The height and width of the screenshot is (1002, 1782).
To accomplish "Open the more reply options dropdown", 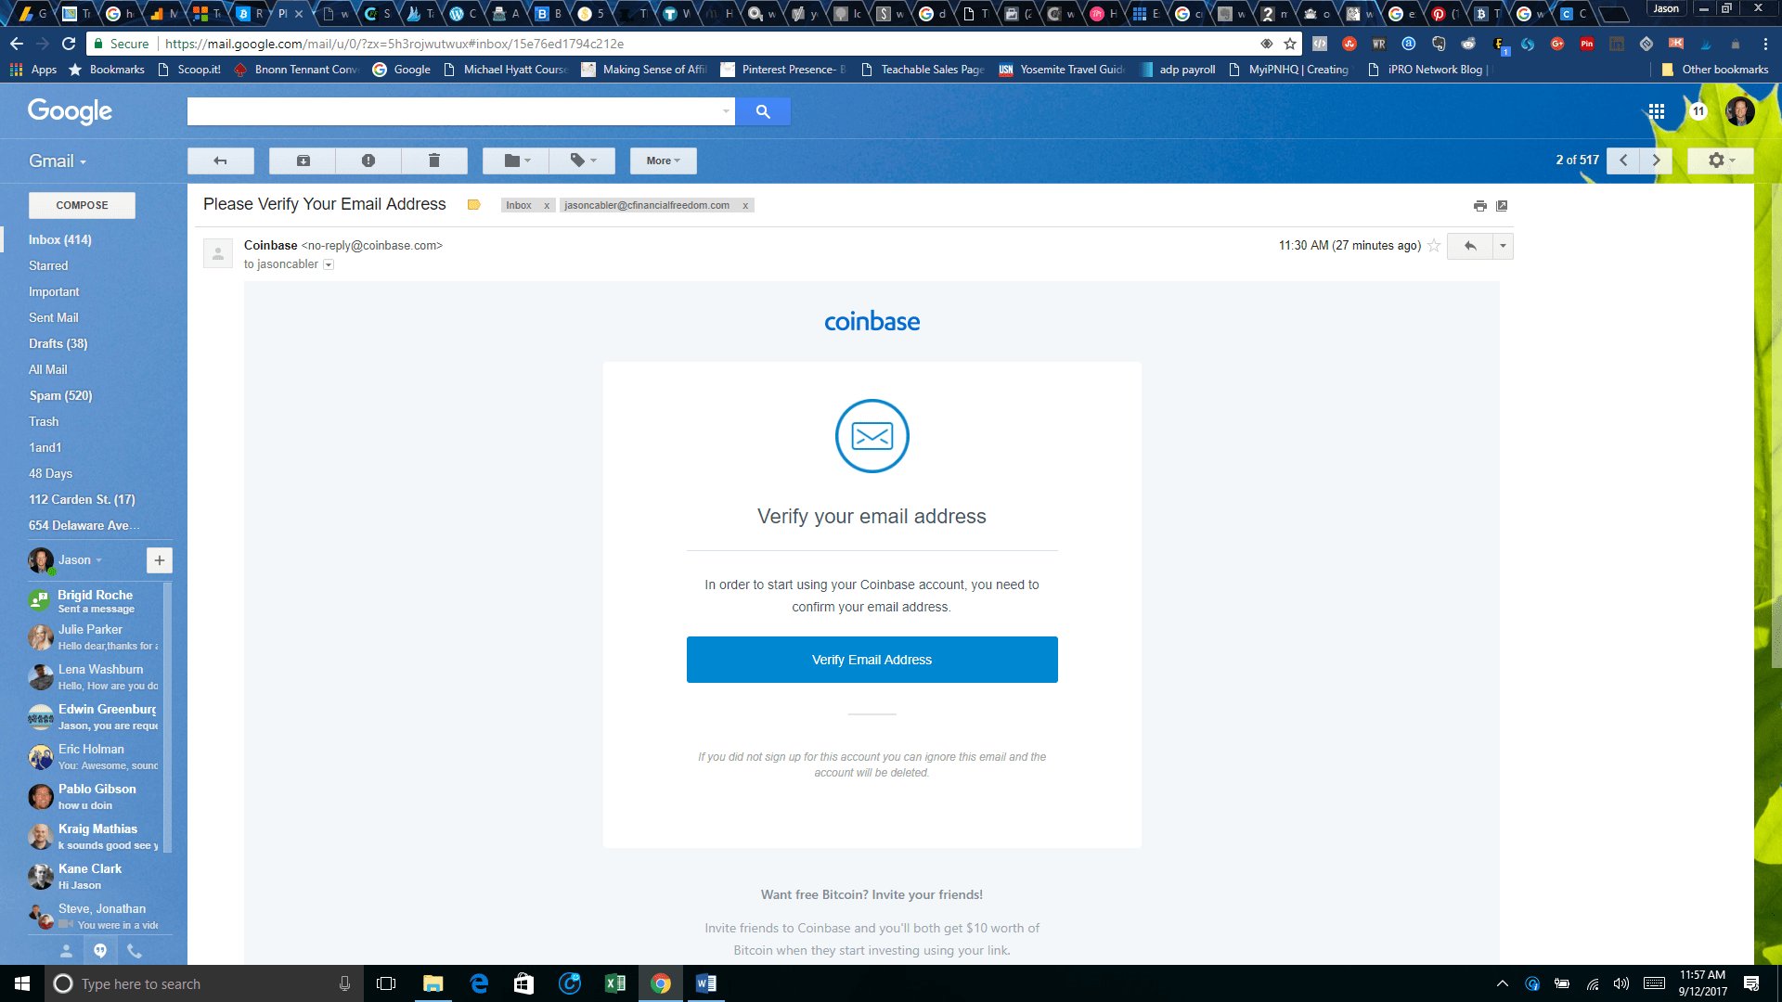I will point(1503,246).
